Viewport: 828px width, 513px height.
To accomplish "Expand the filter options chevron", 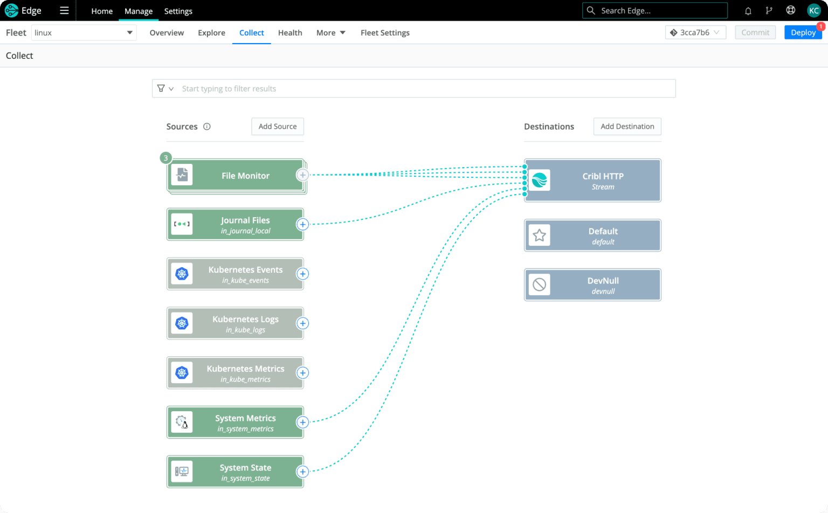I will pyautogui.click(x=171, y=89).
